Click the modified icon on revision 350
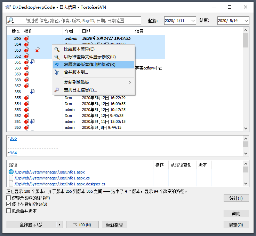Image resolution: width=256 pixels, height=236 pixels. (27, 127)
